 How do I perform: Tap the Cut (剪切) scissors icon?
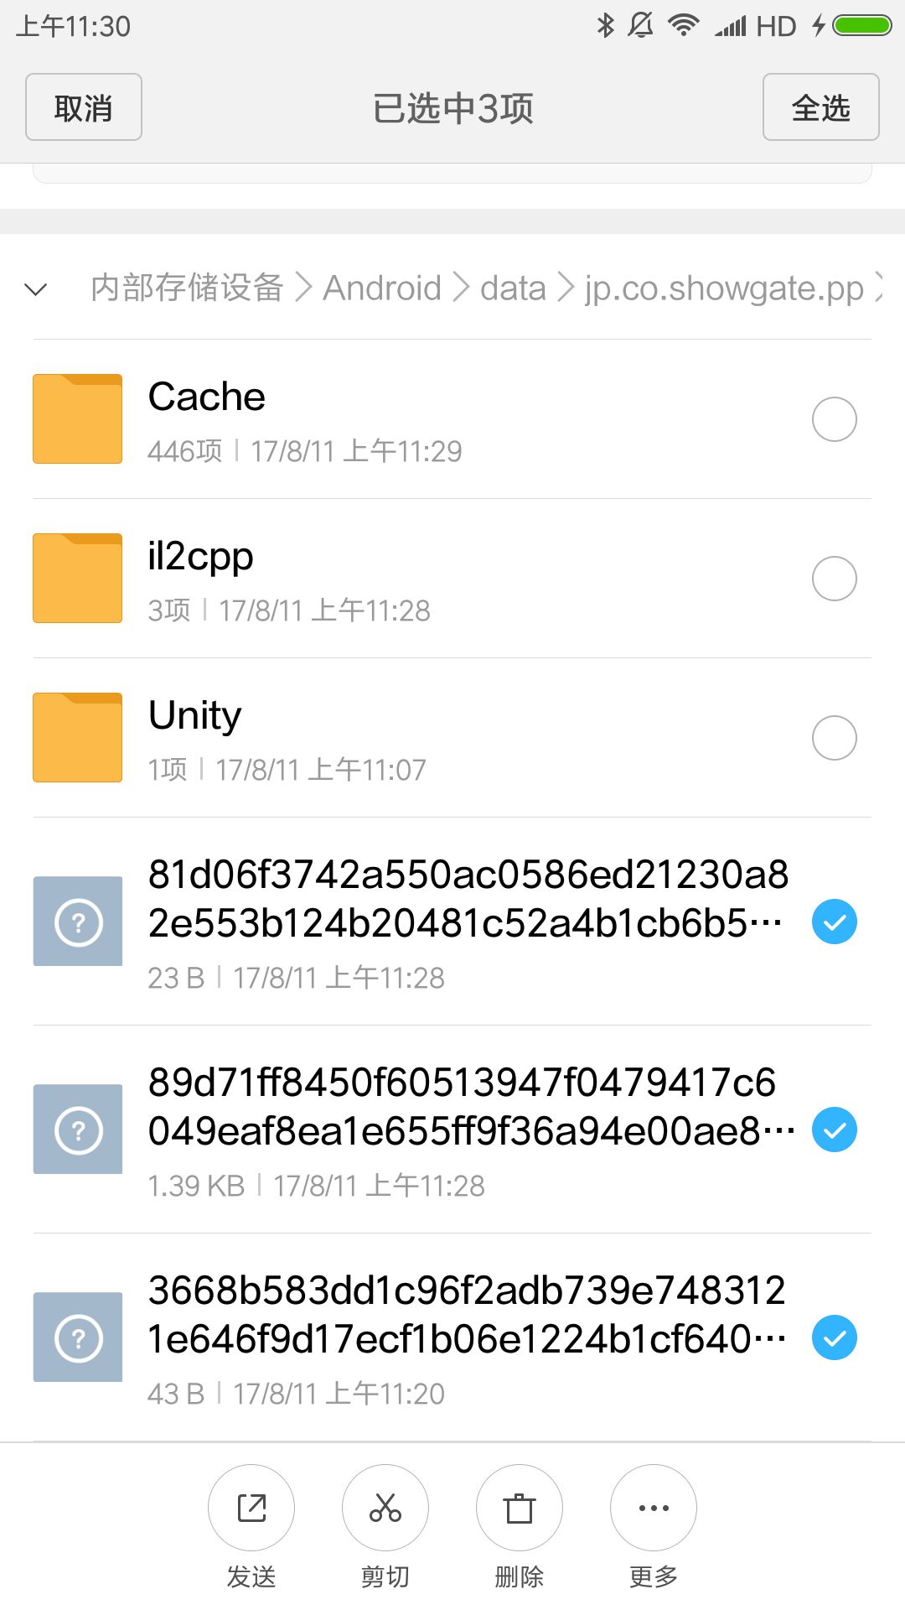click(x=385, y=1508)
